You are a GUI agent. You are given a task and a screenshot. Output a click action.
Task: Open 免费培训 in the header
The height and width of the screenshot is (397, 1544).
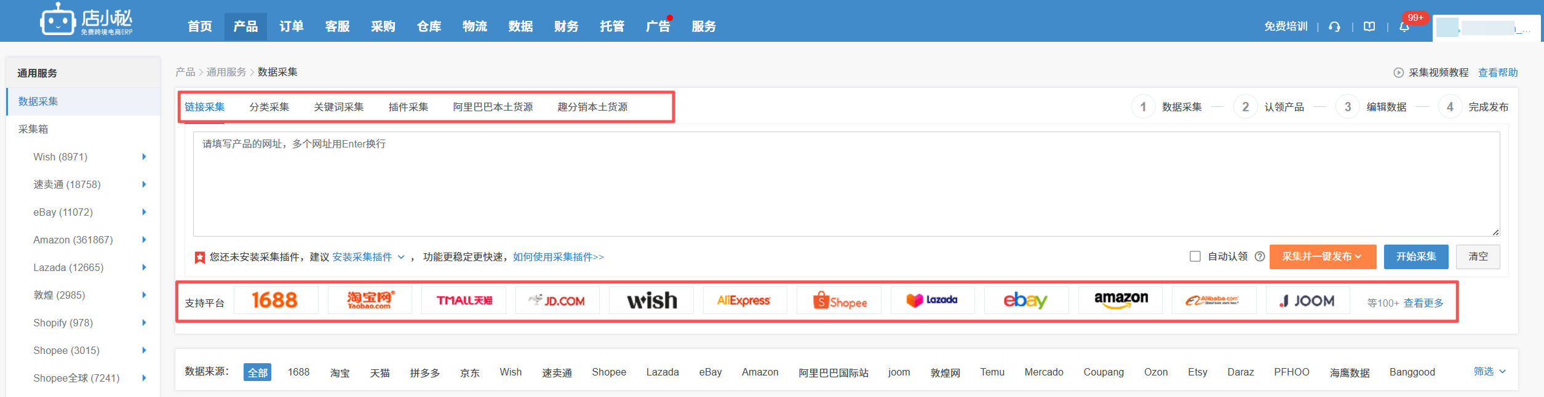[1286, 26]
